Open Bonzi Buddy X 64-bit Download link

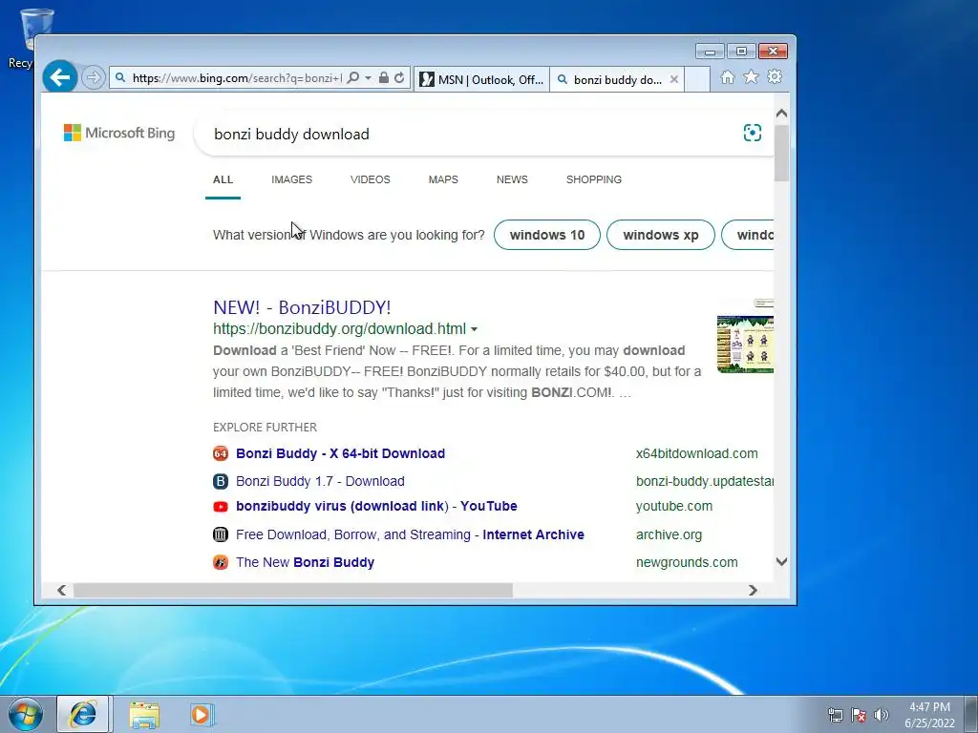pyautogui.click(x=341, y=453)
